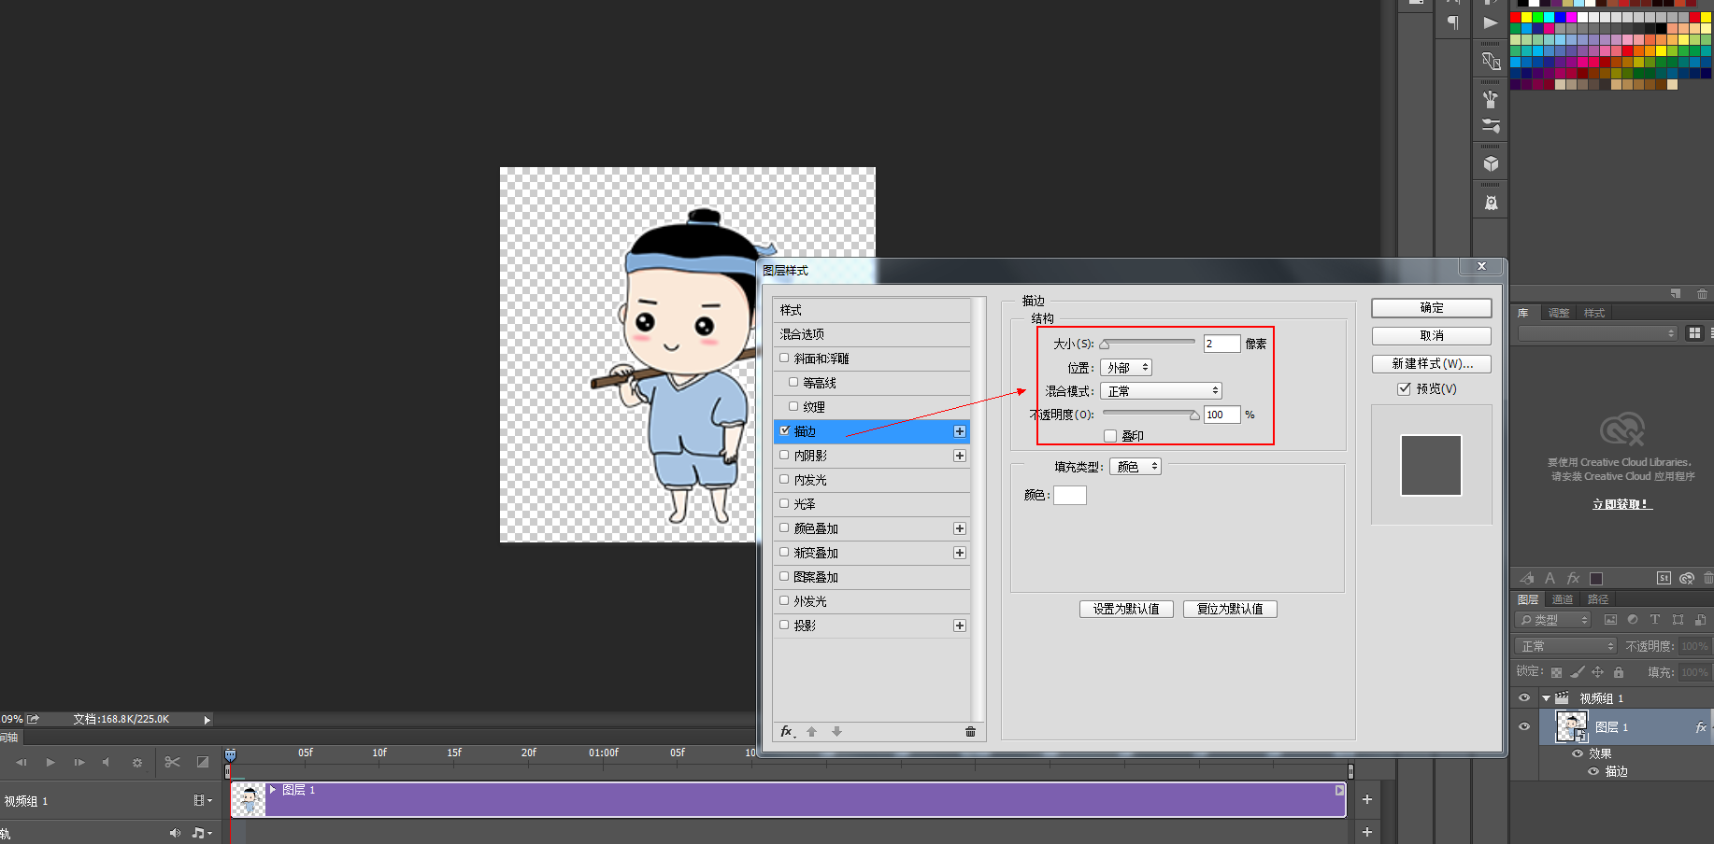Switch to 样式 styles panel tab
Image resolution: width=1714 pixels, height=844 pixels.
[1594, 313]
